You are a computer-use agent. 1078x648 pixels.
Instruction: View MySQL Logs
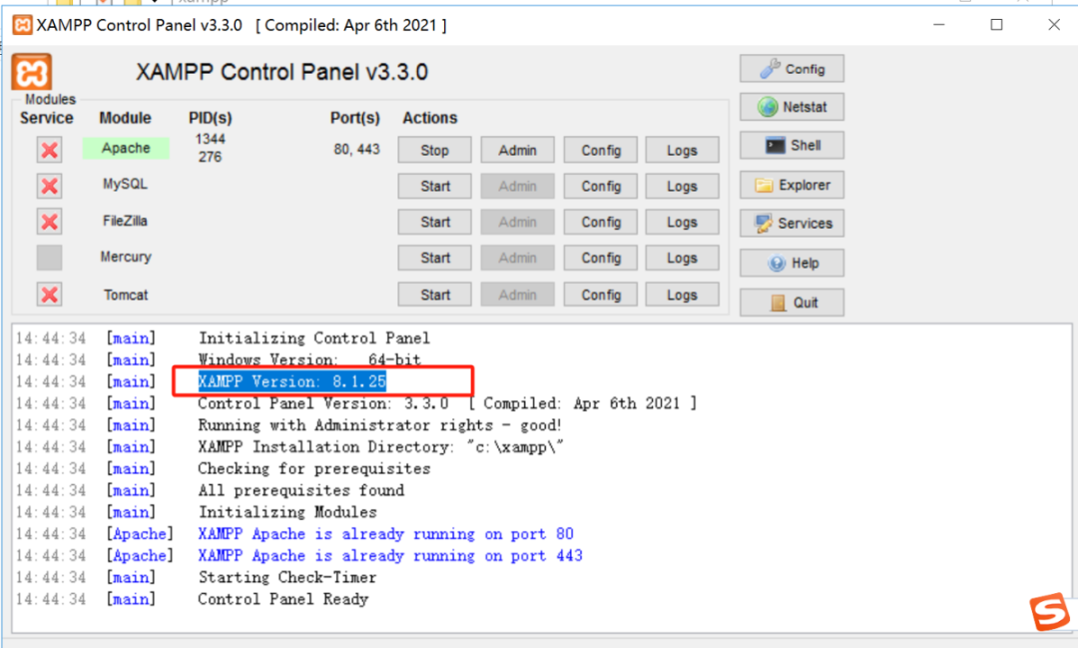(x=682, y=186)
